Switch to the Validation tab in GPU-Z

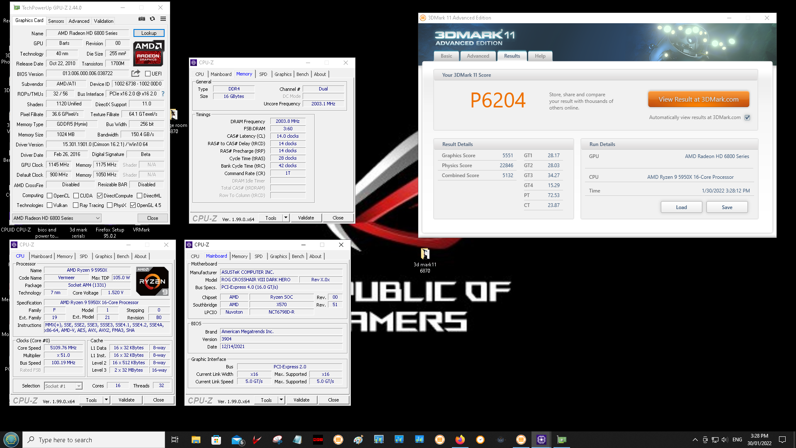point(104,21)
